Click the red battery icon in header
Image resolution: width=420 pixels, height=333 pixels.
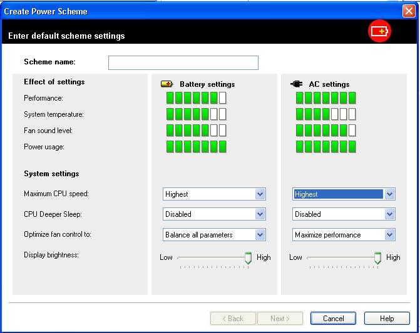click(x=380, y=31)
